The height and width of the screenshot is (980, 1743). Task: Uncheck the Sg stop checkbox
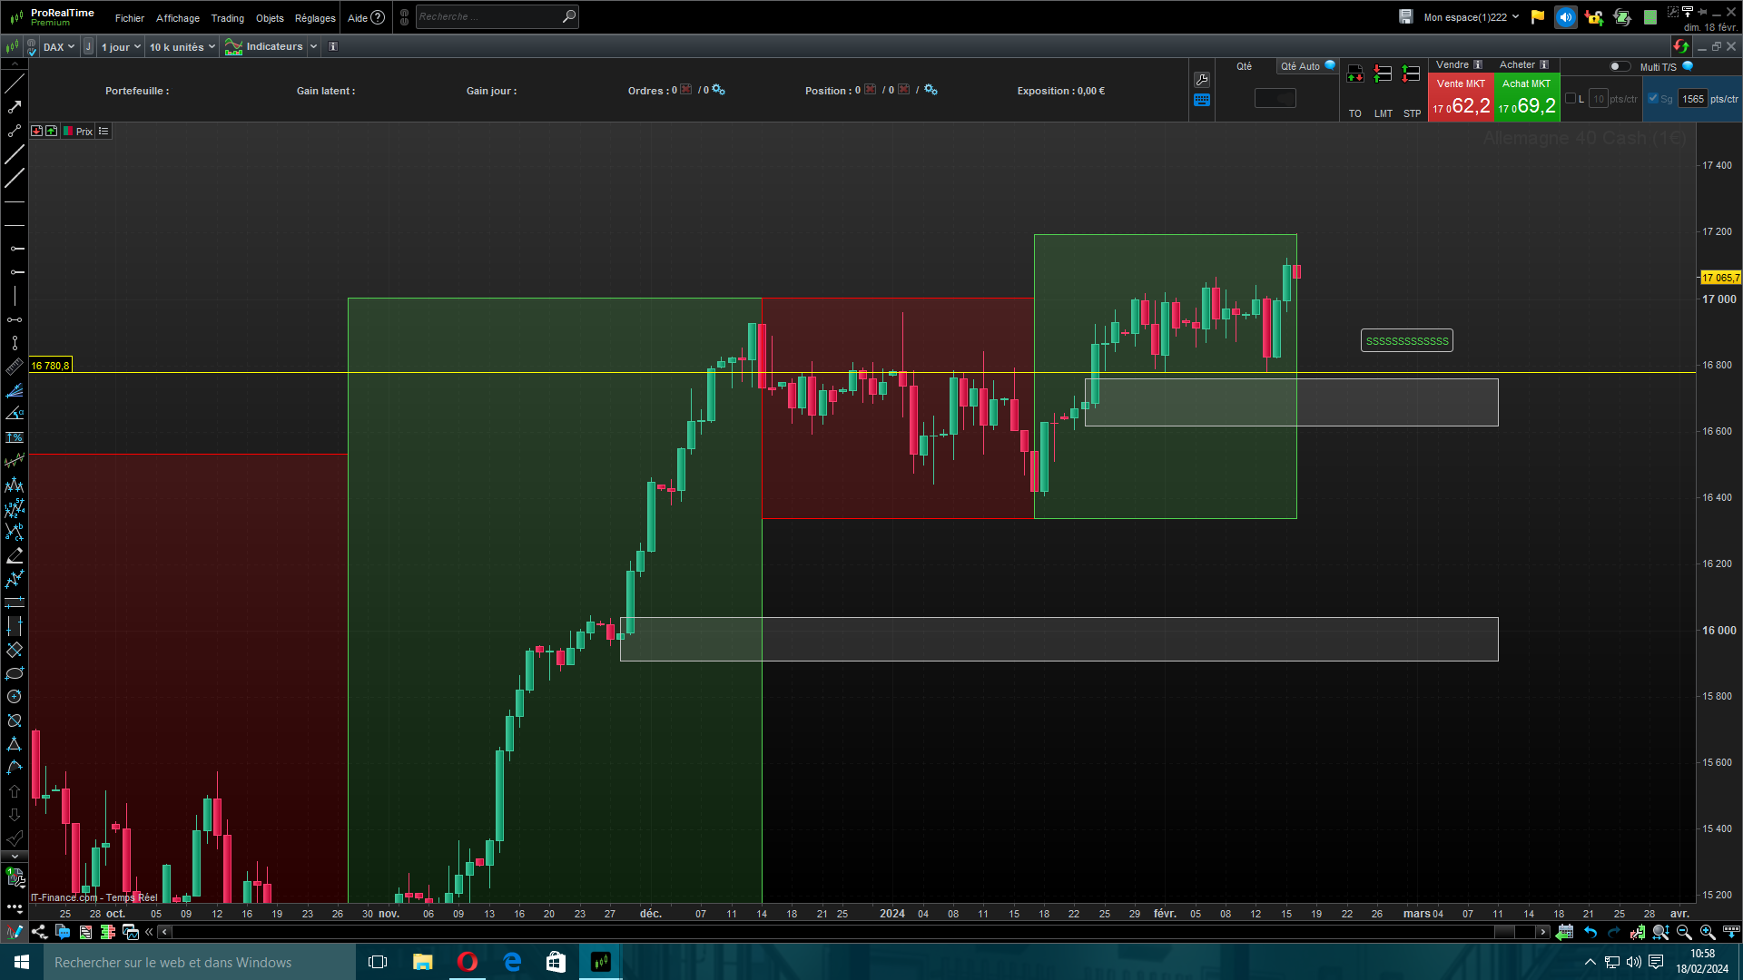click(x=1653, y=99)
